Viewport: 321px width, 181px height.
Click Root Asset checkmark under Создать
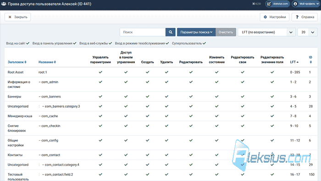tap(147, 72)
